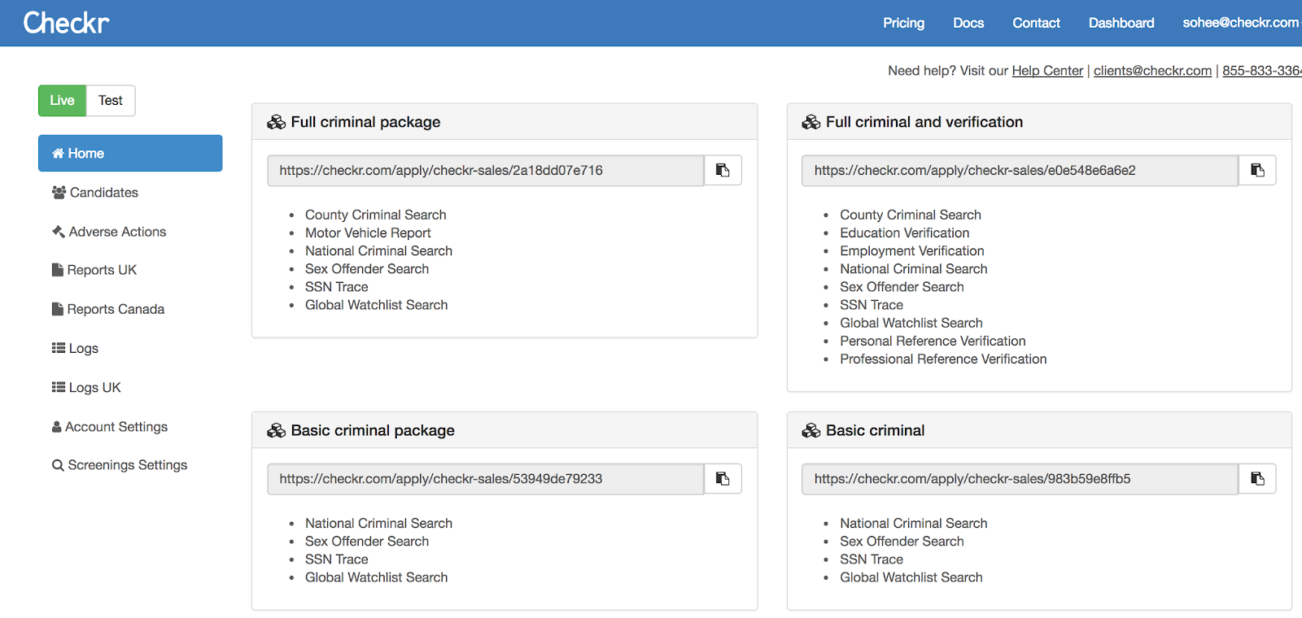
Task: Click the Basic criminal package heading
Action: coord(373,430)
